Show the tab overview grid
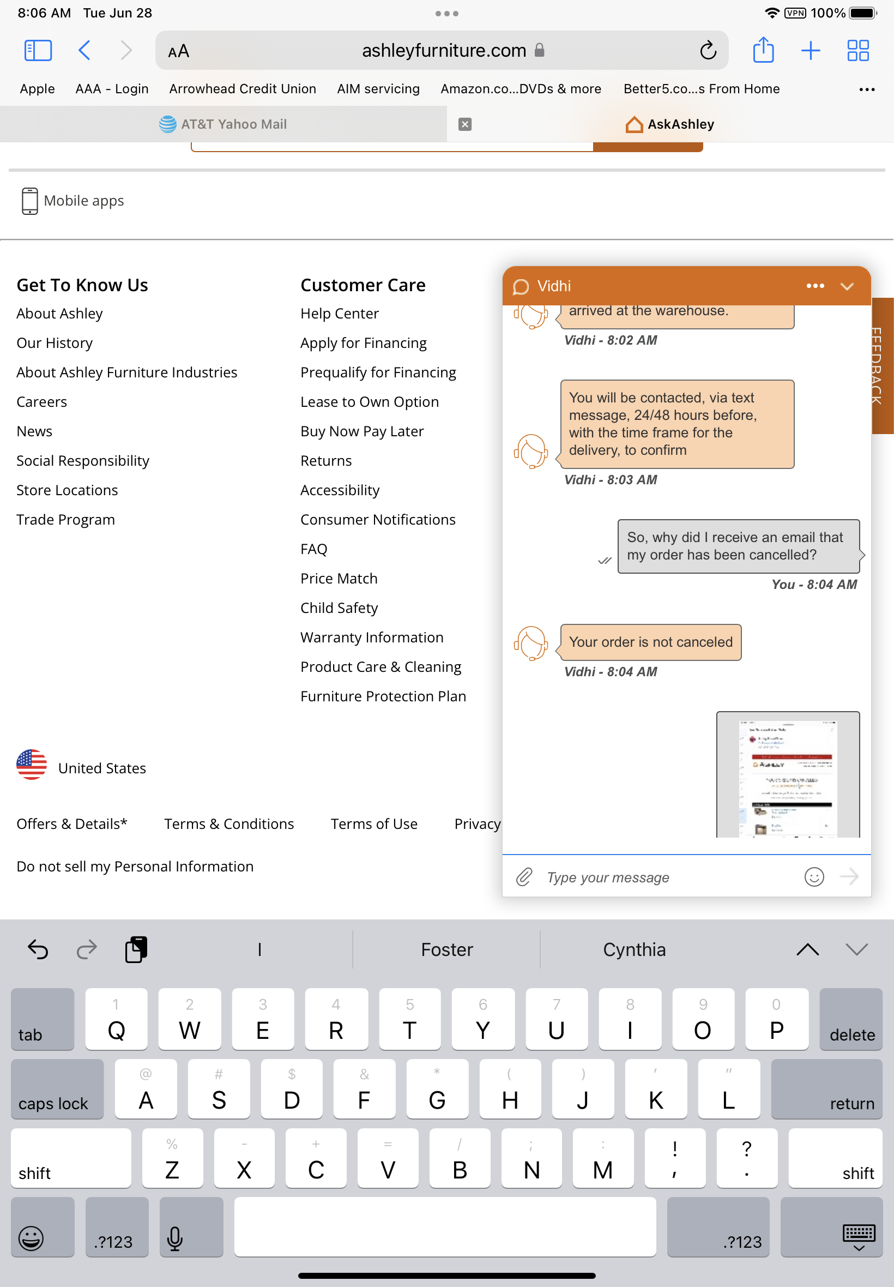Image resolution: width=894 pixels, height=1287 pixels. (857, 50)
